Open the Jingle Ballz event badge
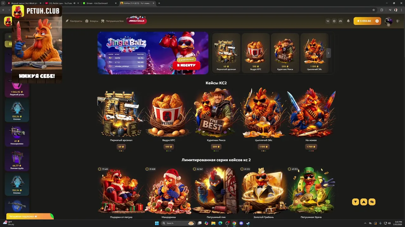The width and height of the screenshot is (405, 227). [x=136, y=20]
